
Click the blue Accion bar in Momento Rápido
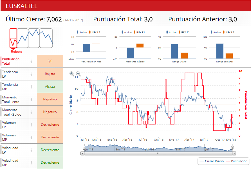(130, 53)
